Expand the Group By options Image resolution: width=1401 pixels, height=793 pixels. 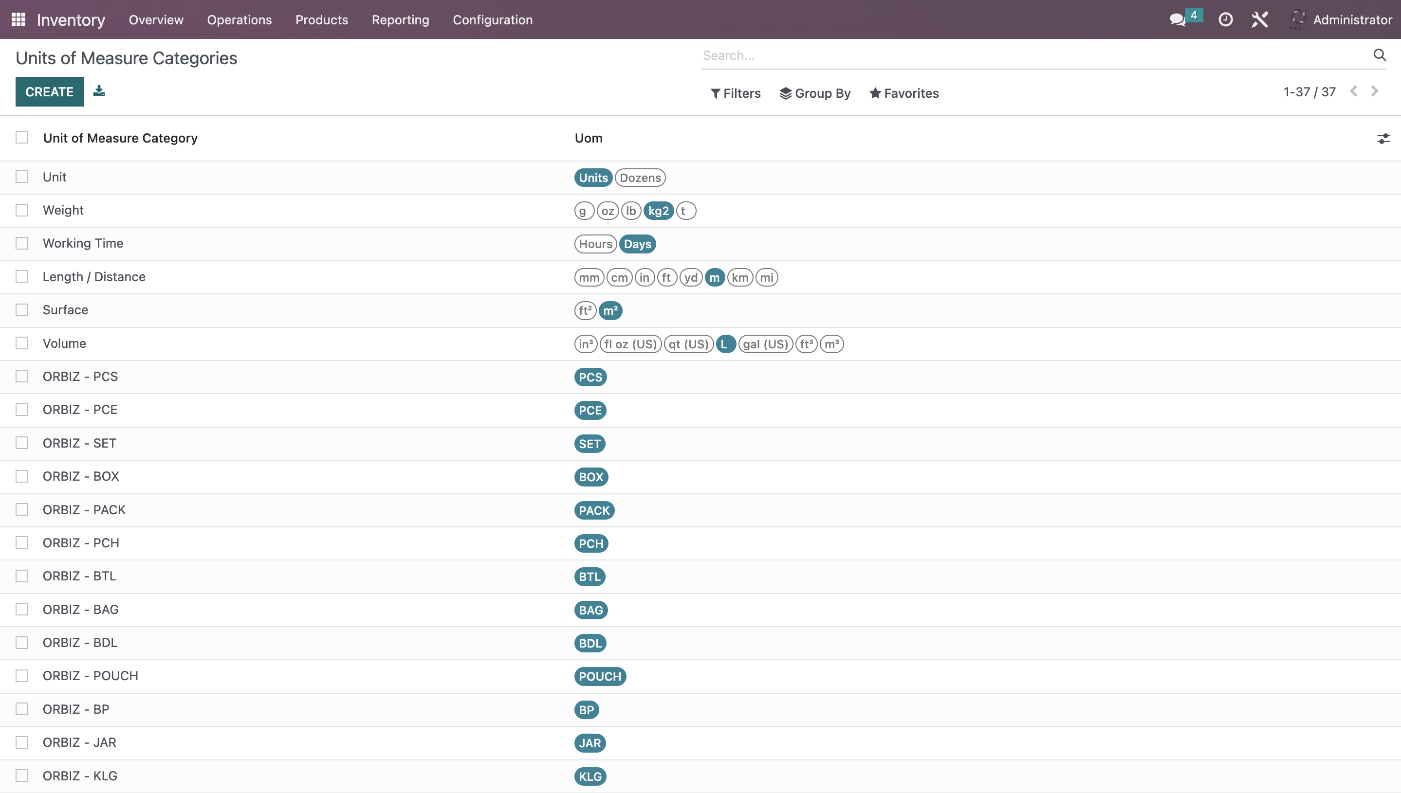(815, 93)
